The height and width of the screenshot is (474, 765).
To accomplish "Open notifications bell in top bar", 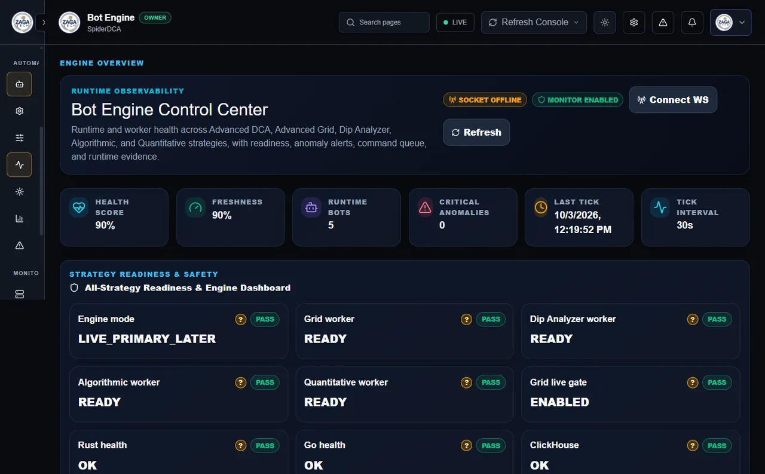I will 692,22.
